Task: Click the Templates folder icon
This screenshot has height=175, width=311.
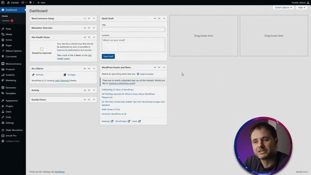Action: [x=3, y=93]
